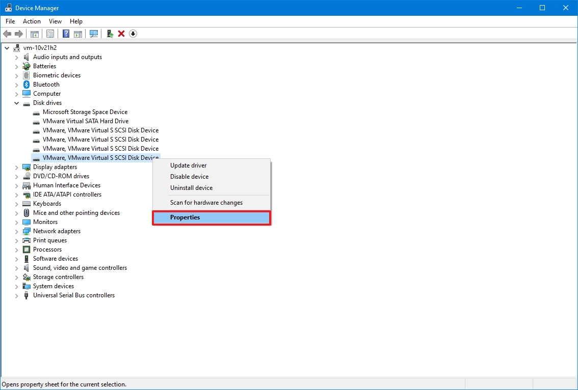Select Update driver in the context menu
This screenshot has width=578, height=390.
tap(188, 165)
